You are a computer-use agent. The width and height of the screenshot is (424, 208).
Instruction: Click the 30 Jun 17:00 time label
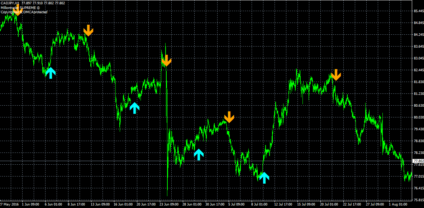[215, 204]
